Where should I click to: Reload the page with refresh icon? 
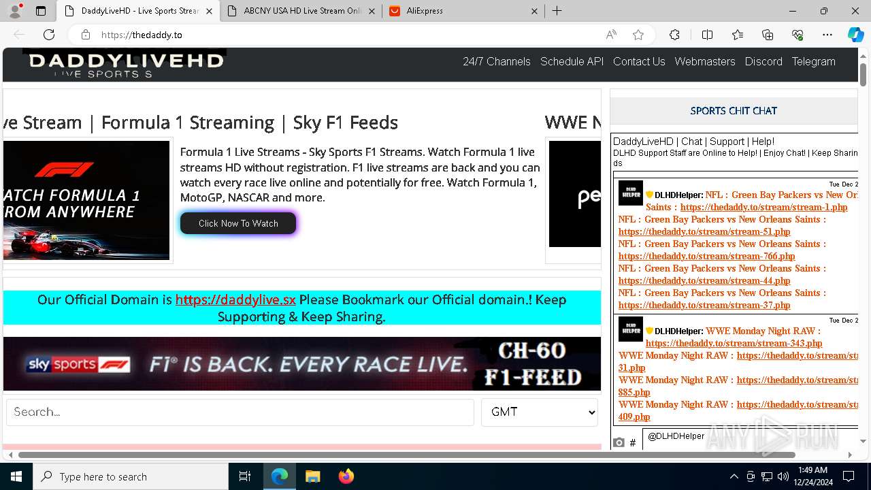coord(49,35)
